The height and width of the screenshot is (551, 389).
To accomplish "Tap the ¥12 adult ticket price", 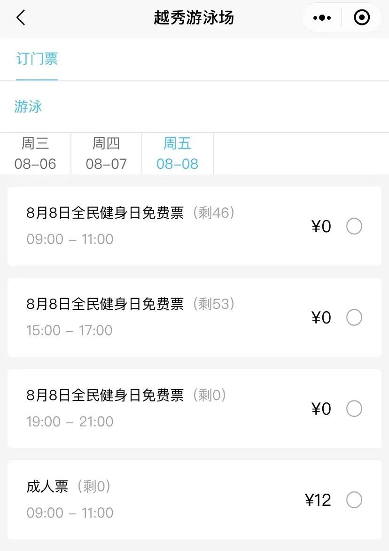I will (318, 500).
